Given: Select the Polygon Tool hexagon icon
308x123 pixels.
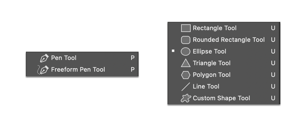Looking at the screenshot, I should (x=186, y=75).
